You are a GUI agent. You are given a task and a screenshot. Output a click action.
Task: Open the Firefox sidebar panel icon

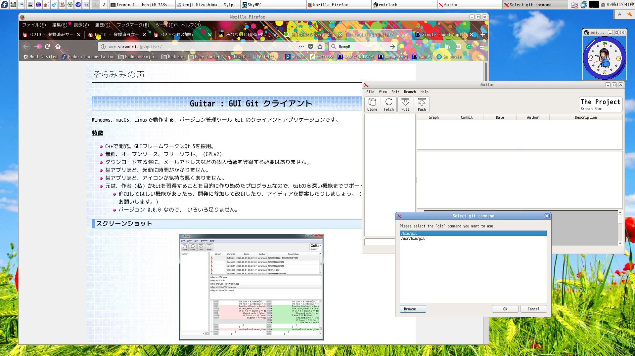458,47
